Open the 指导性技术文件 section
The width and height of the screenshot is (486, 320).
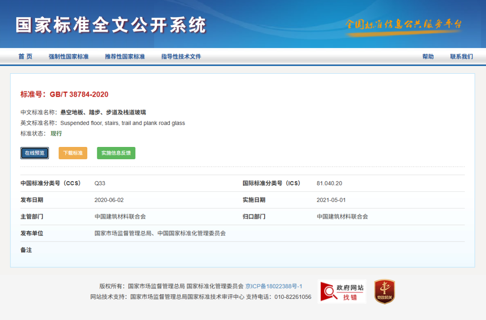(181, 57)
